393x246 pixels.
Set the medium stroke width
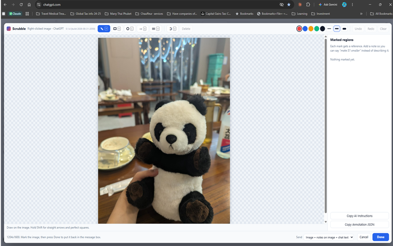pos(337,29)
